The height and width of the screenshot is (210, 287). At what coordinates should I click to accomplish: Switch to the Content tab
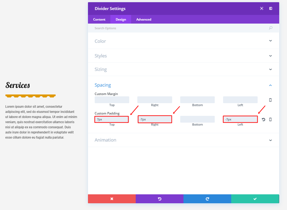pyautogui.click(x=99, y=19)
